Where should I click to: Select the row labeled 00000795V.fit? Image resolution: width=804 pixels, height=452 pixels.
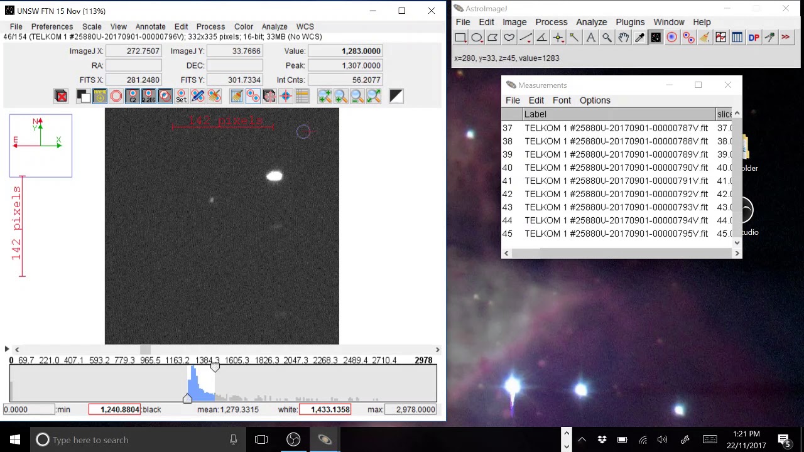coord(616,234)
